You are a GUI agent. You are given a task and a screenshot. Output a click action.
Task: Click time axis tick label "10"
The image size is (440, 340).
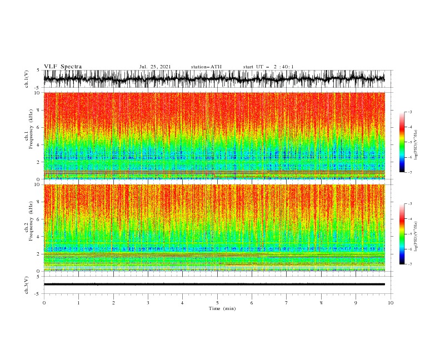pos(391,303)
